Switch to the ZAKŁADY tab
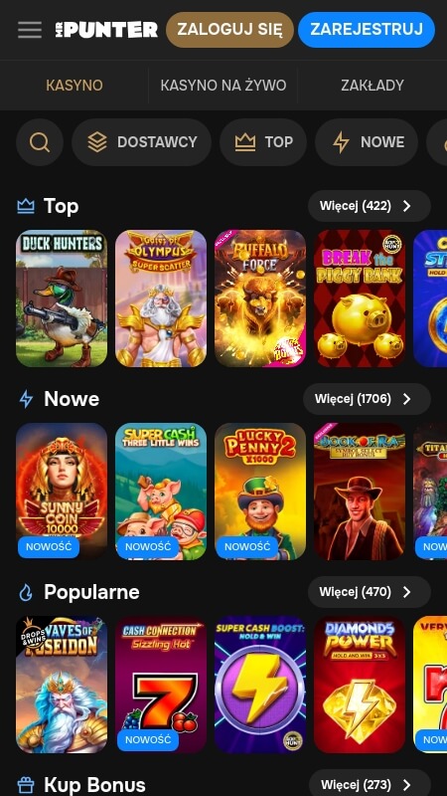Image resolution: width=447 pixels, height=796 pixels. (372, 86)
